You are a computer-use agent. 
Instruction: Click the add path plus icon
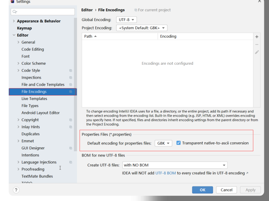click(x=257, y=37)
